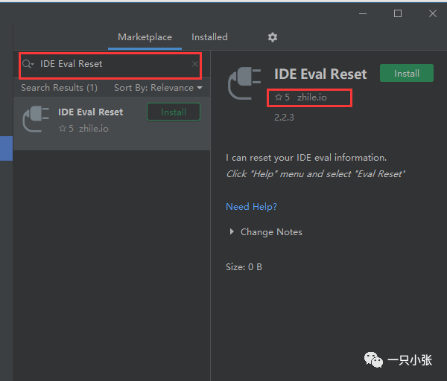Maximize the plugins window
Viewport: 447px width, 381px height.
398,13
